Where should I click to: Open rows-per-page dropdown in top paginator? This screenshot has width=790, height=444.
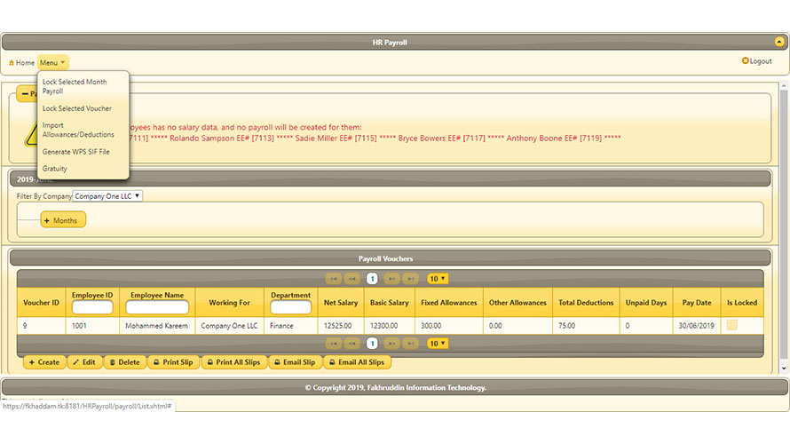(x=438, y=279)
